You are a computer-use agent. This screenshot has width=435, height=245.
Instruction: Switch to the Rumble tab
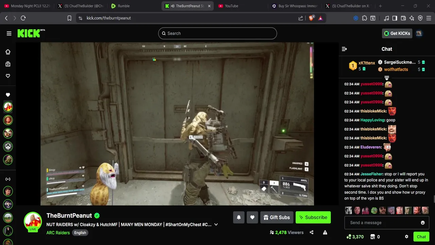click(x=133, y=6)
